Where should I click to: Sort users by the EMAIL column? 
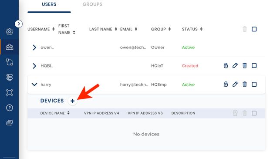[x=128, y=29]
